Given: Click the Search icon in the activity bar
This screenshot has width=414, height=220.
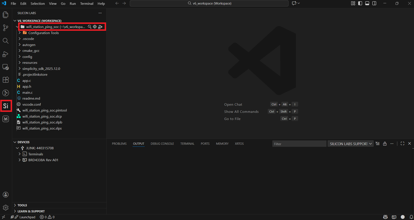Looking at the screenshot, I should coord(5,41).
